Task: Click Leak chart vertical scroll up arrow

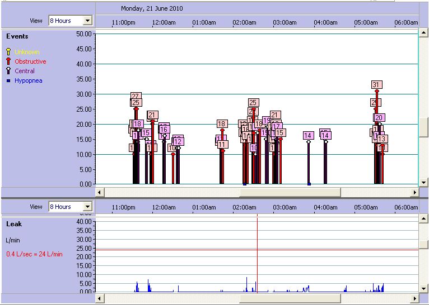Action: pyautogui.click(x=423, y=218)
